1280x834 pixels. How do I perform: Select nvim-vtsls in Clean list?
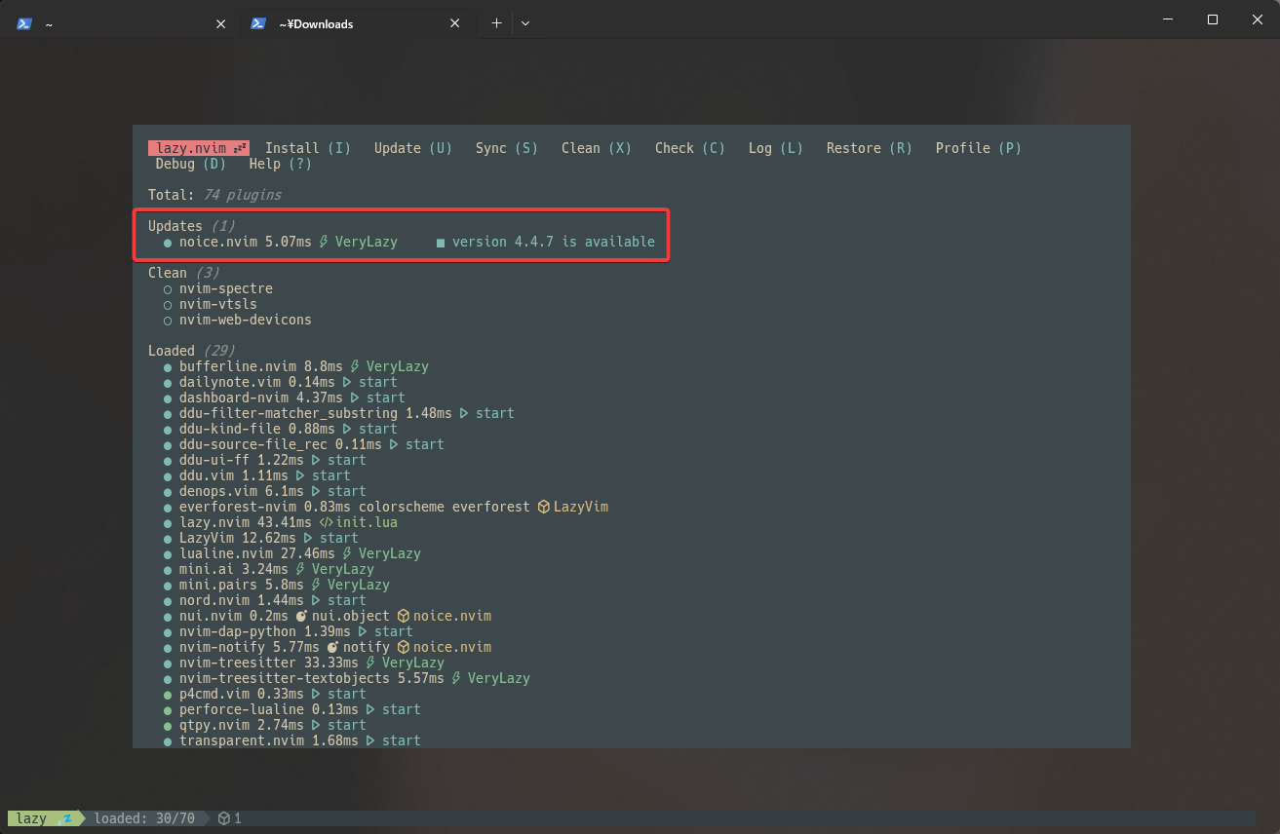coord(218,304)
